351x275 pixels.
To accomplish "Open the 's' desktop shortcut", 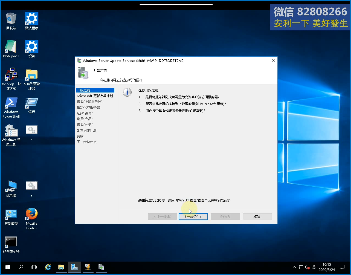I will [x=32, y=133].
